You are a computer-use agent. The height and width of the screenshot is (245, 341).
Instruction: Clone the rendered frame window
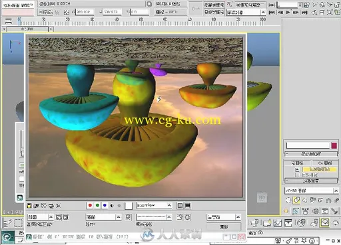tap(43, 206)
